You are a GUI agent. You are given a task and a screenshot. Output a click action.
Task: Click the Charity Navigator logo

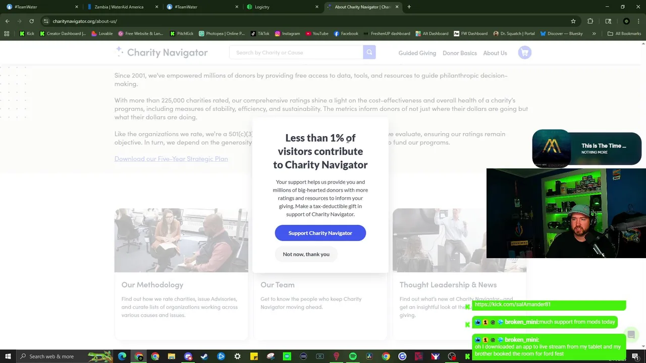(161, 52)
